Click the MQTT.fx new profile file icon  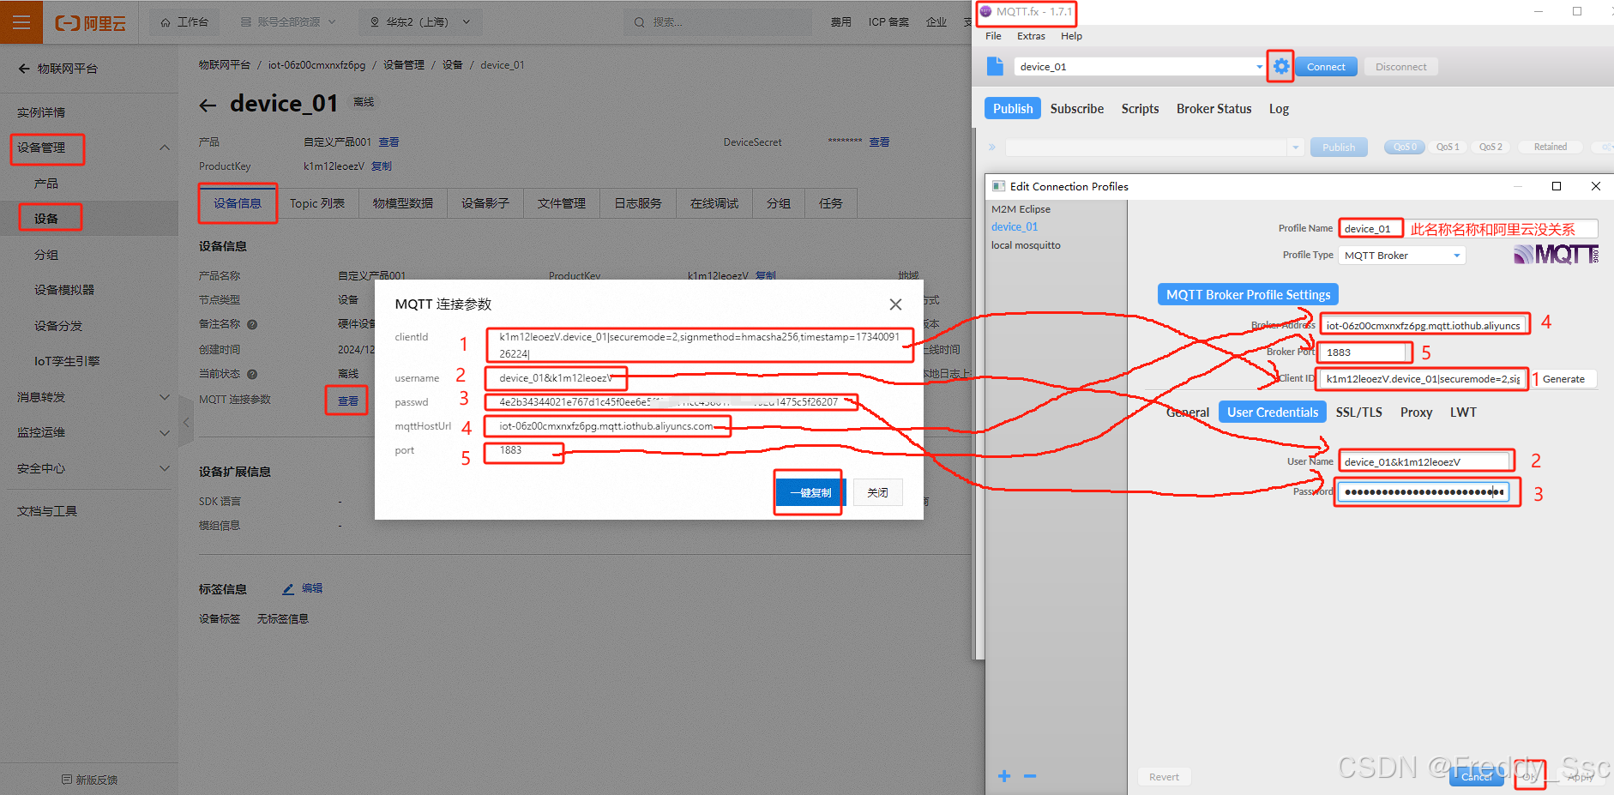[x=995, y=66]
